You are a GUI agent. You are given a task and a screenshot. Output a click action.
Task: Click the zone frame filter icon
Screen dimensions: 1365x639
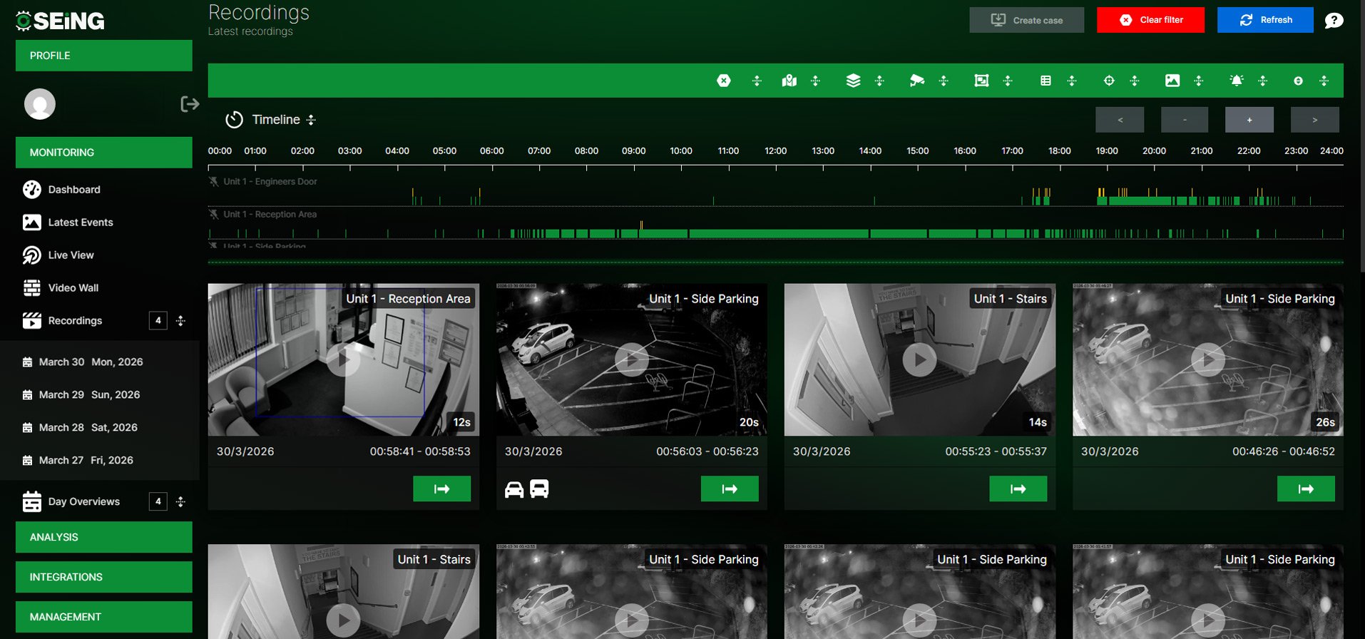(981, 81)
